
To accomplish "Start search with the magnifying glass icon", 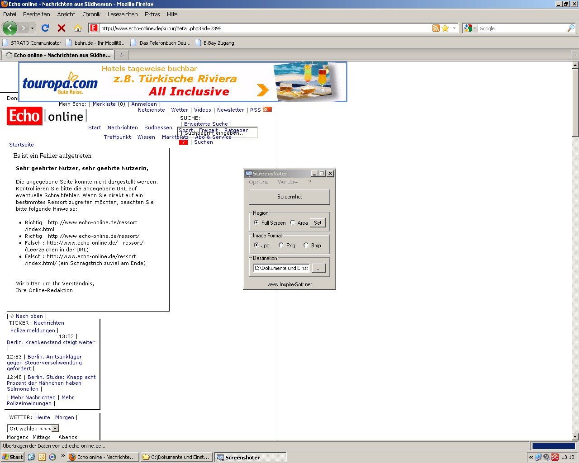I will (571, 28).
